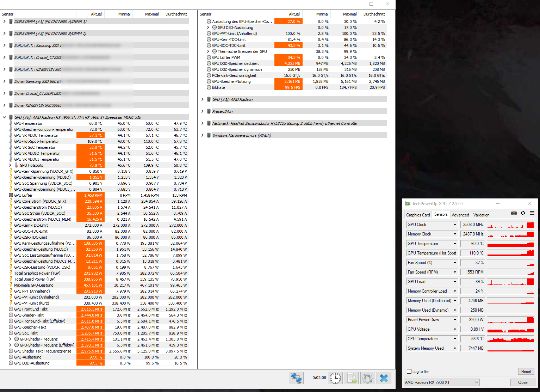
Task: Click the chip icon of GPU [#0] AMD Radeon RX 7900 XT
Action: click(x=11, y=117)
